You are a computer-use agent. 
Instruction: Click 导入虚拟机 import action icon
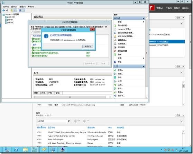[115, 25]
